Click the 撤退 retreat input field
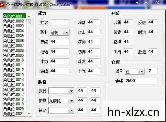Screen dimensions: 166x122 click(x=153, y=52)
